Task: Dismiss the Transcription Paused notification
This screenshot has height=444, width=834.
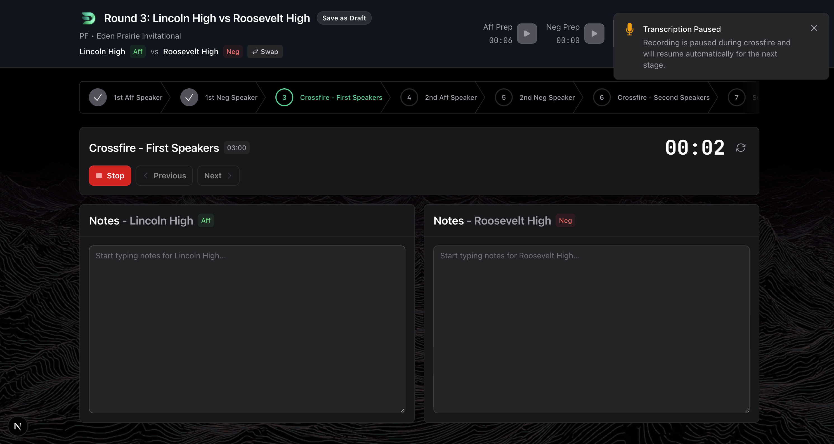Action: point(814,28)
